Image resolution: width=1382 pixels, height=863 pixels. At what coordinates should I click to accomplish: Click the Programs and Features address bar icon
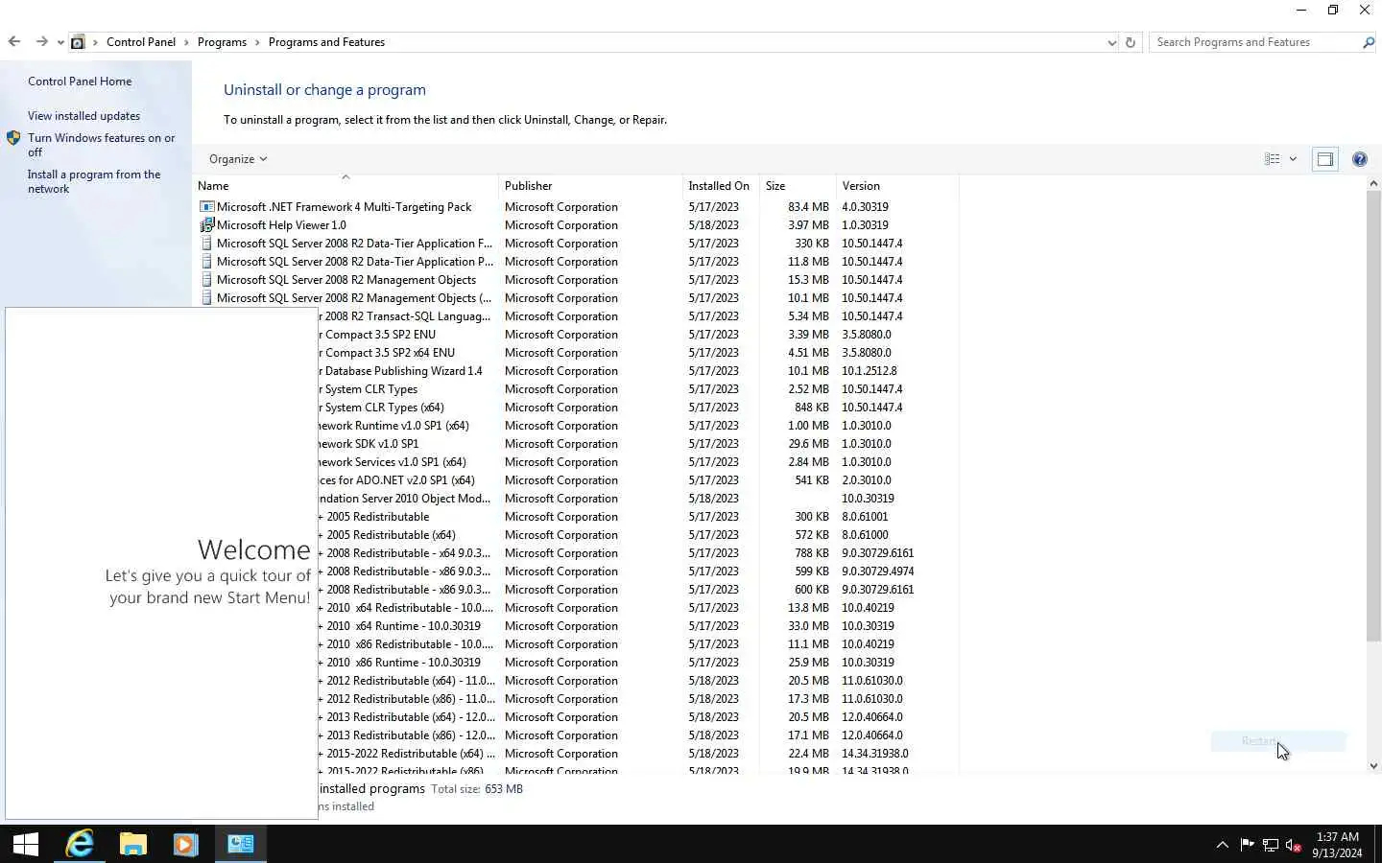tap(78, 42)
